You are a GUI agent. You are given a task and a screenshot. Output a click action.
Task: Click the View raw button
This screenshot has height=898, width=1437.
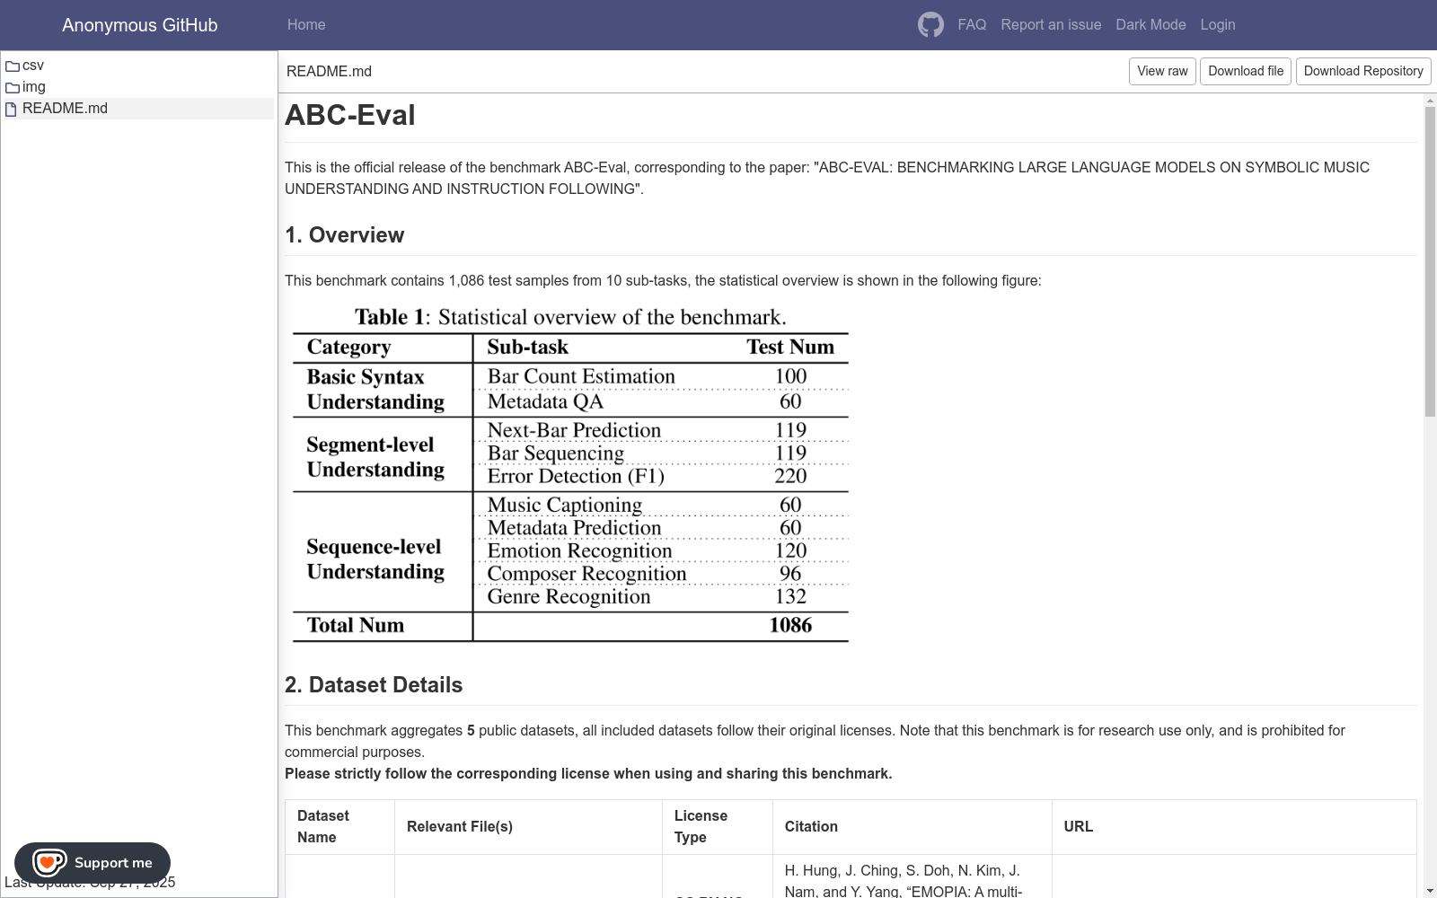1162,71
